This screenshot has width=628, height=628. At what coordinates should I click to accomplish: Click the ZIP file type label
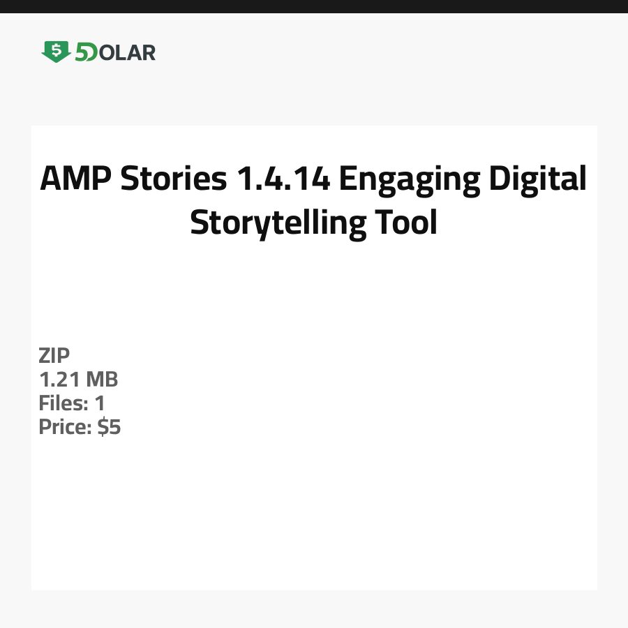tap(54, 356)
